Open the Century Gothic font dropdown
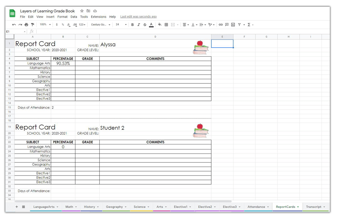 pyautogui.click(x=100, y=25)
